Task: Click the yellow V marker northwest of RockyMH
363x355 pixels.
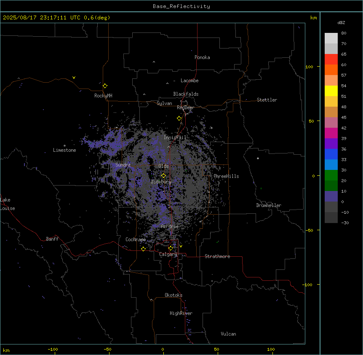Action: (x=74, y=78)
